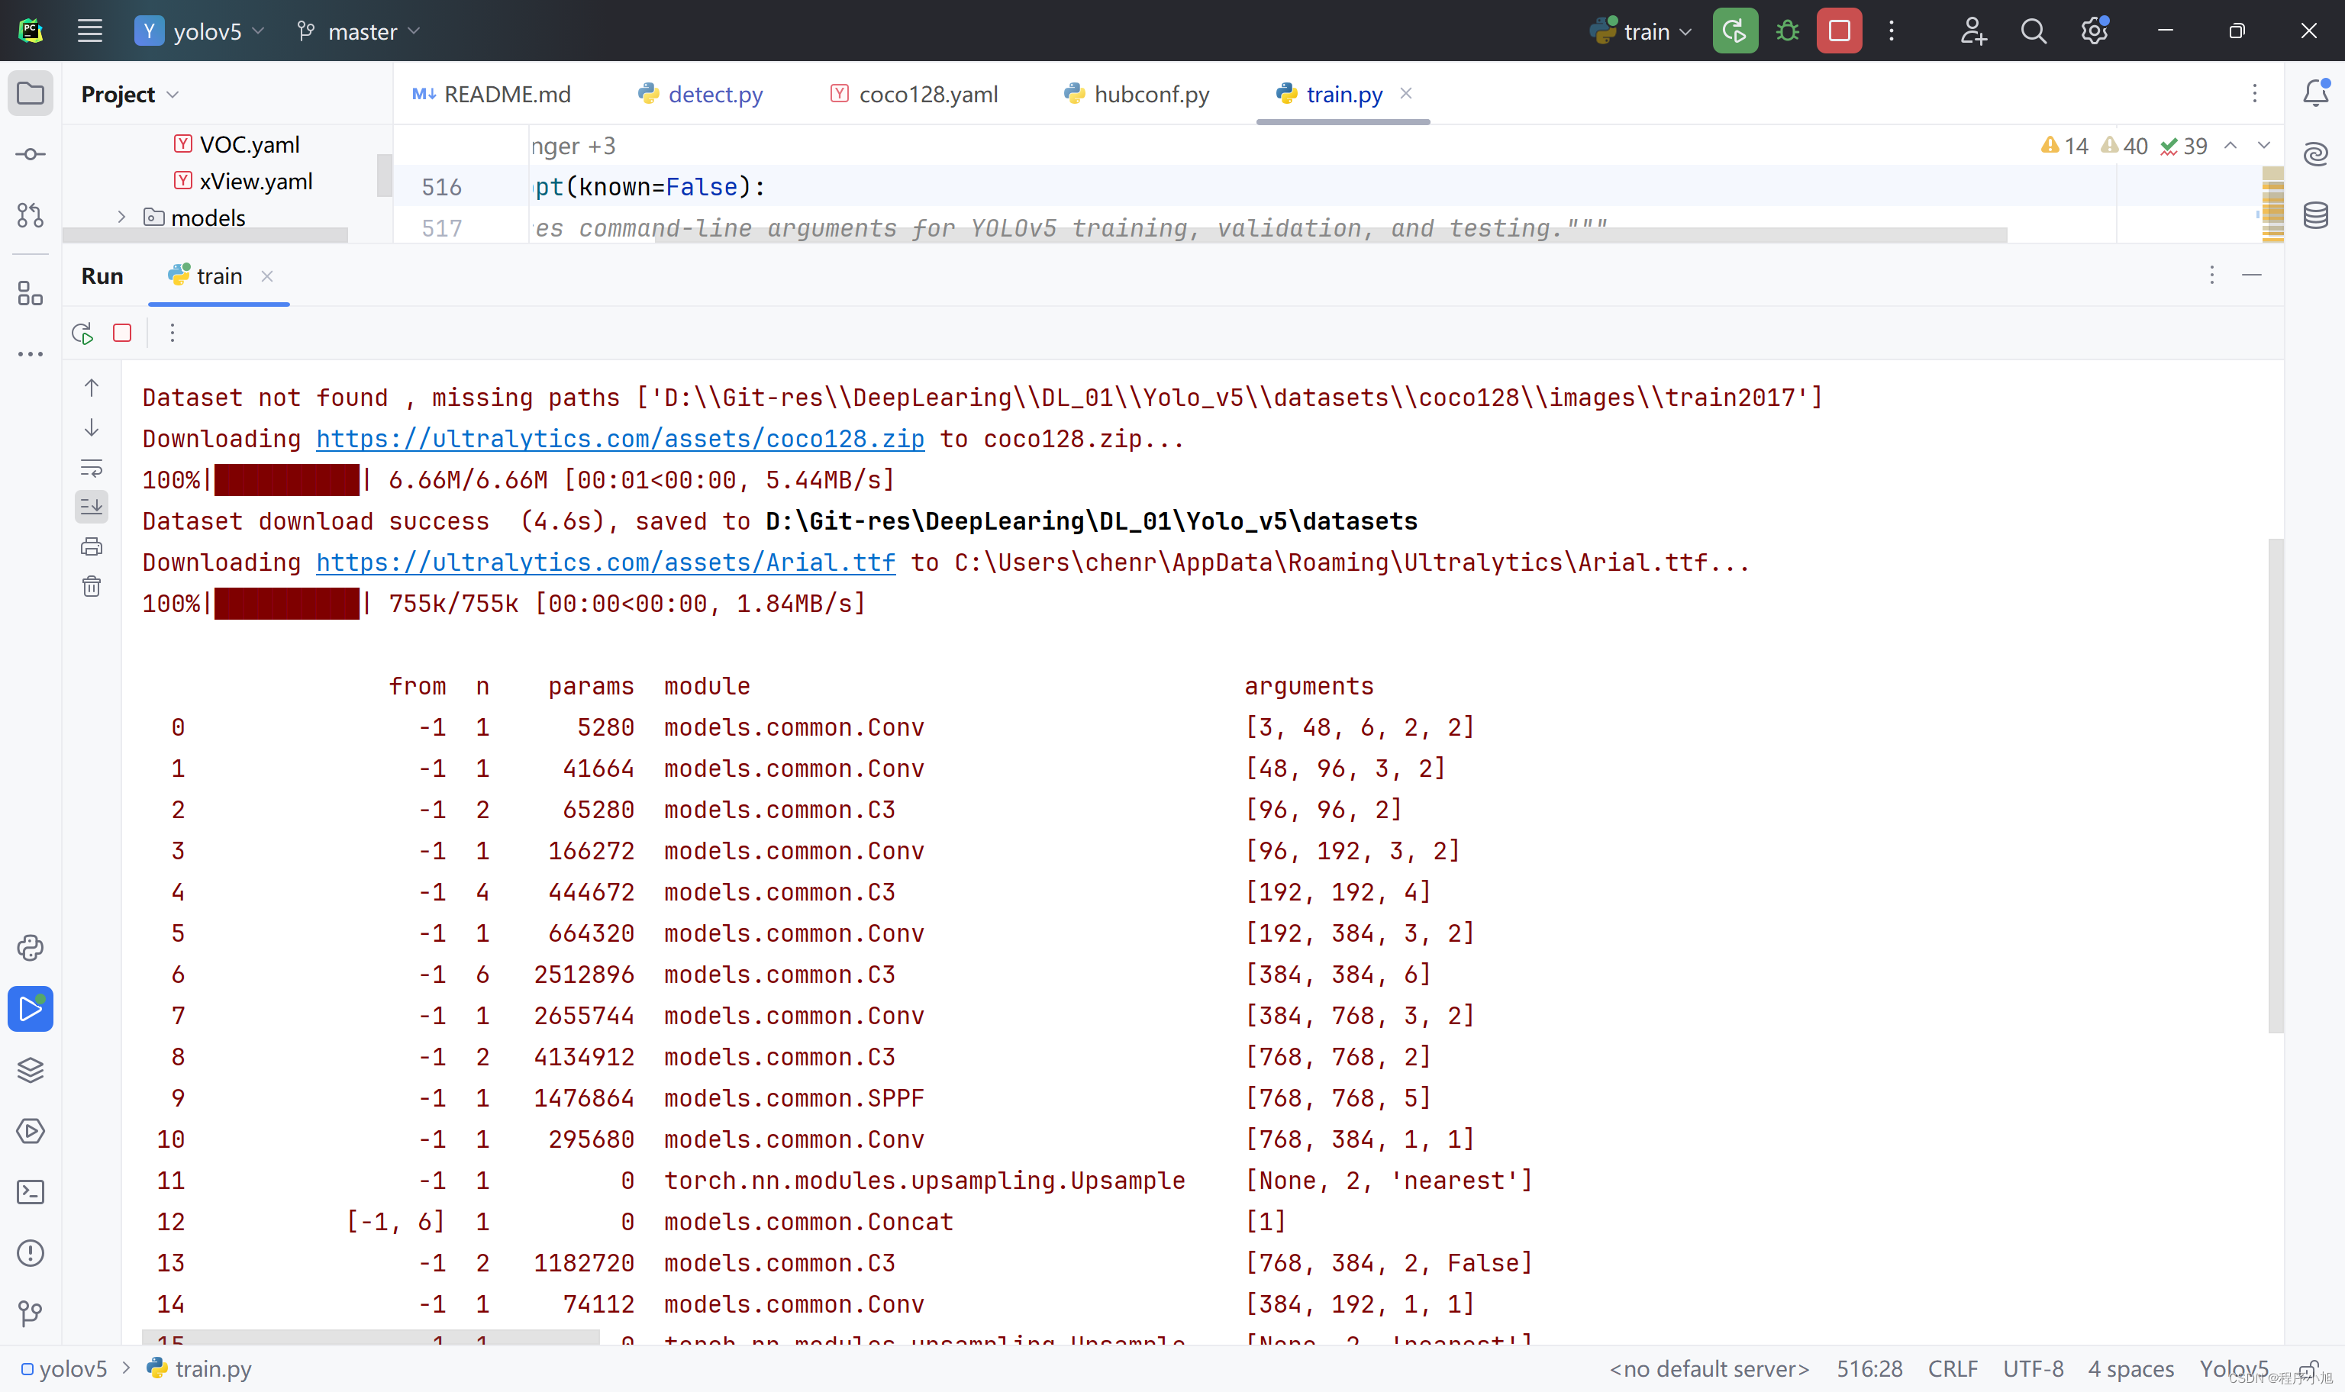Stop the running train process
This screenshot has width=2345, height=1392.
point(1838,31)
